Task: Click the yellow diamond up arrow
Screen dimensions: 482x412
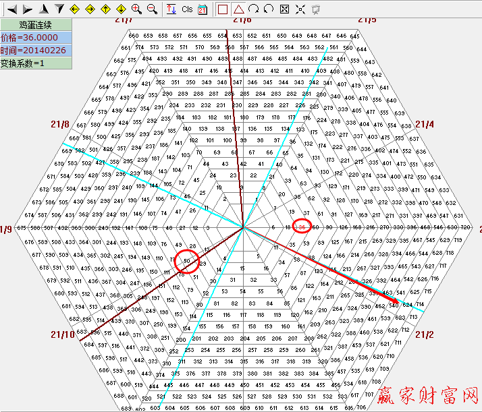Action: click(105, 9)
